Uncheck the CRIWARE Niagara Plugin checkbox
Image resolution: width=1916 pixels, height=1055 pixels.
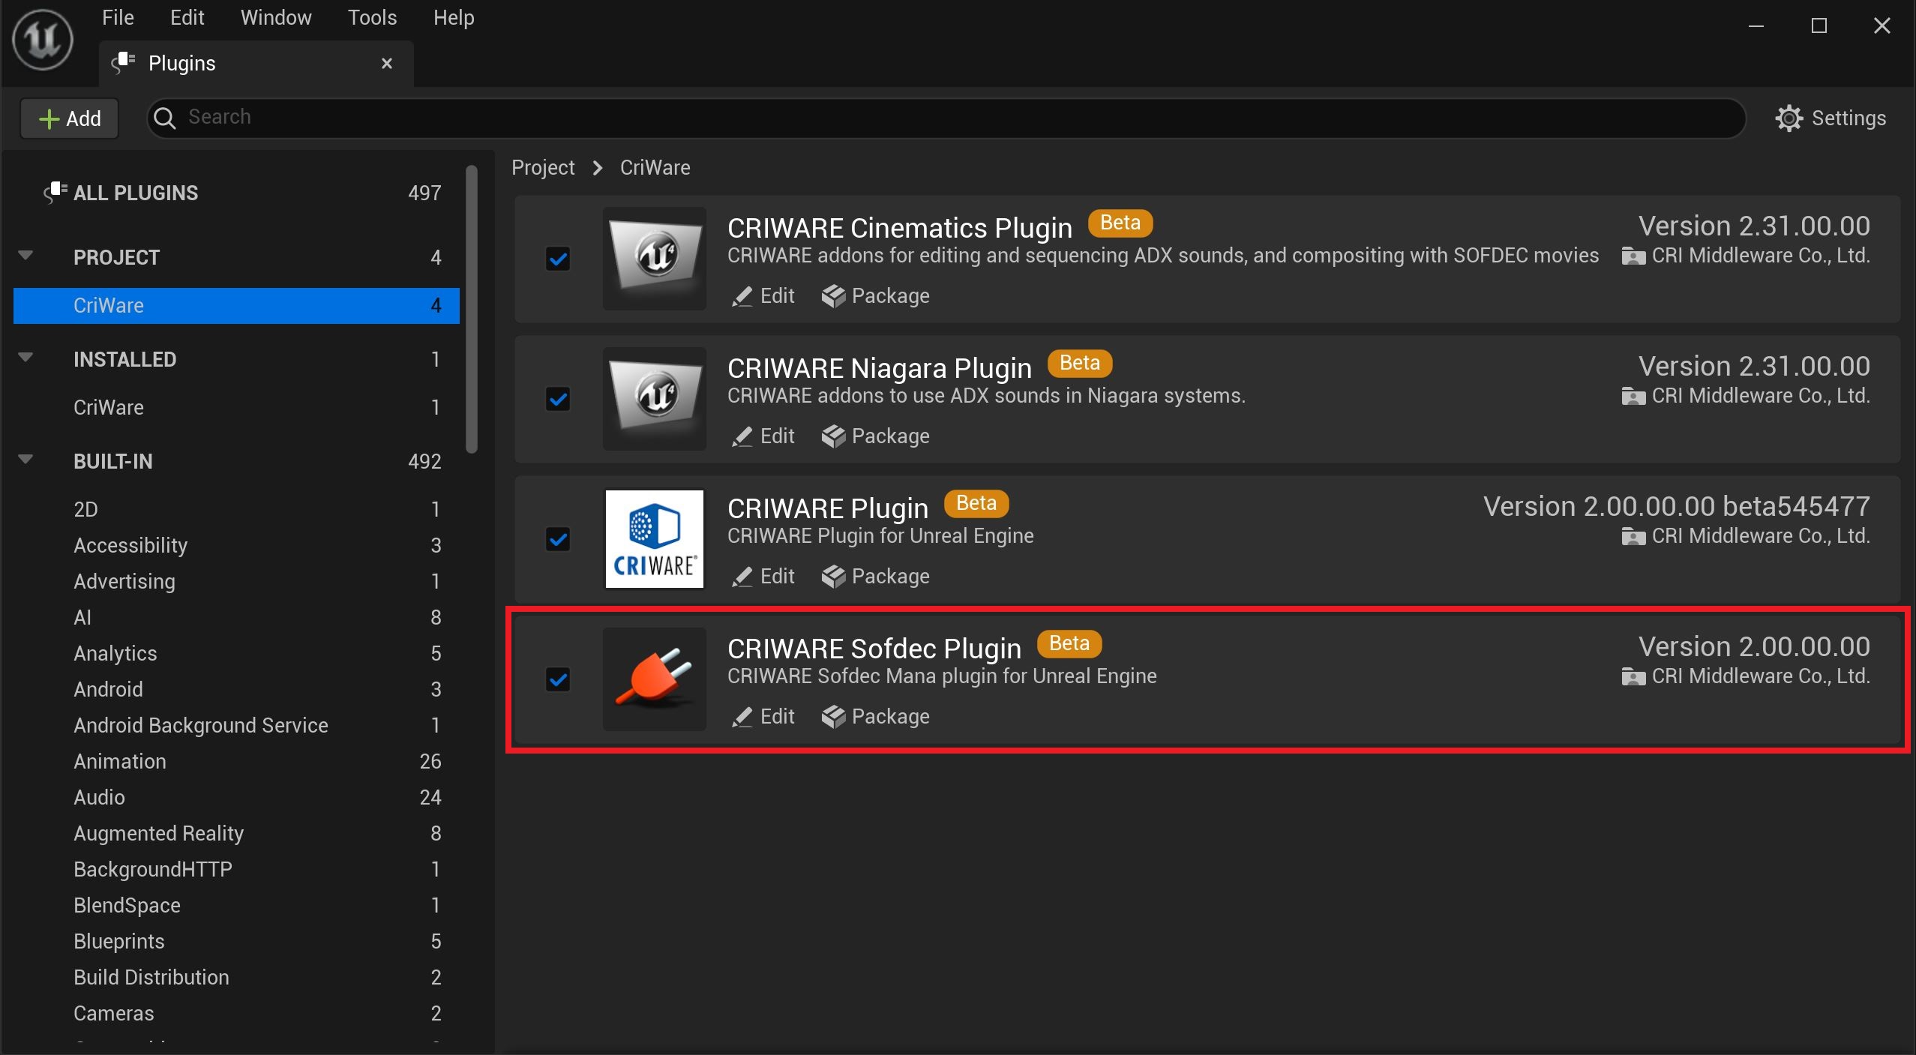558,399
